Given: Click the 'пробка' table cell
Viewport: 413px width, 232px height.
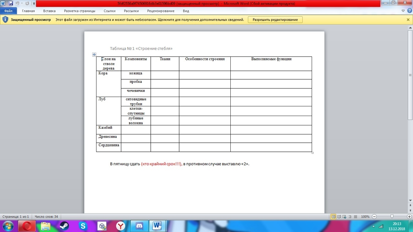Looking at the screenshot, I should [x=136, y=83].
